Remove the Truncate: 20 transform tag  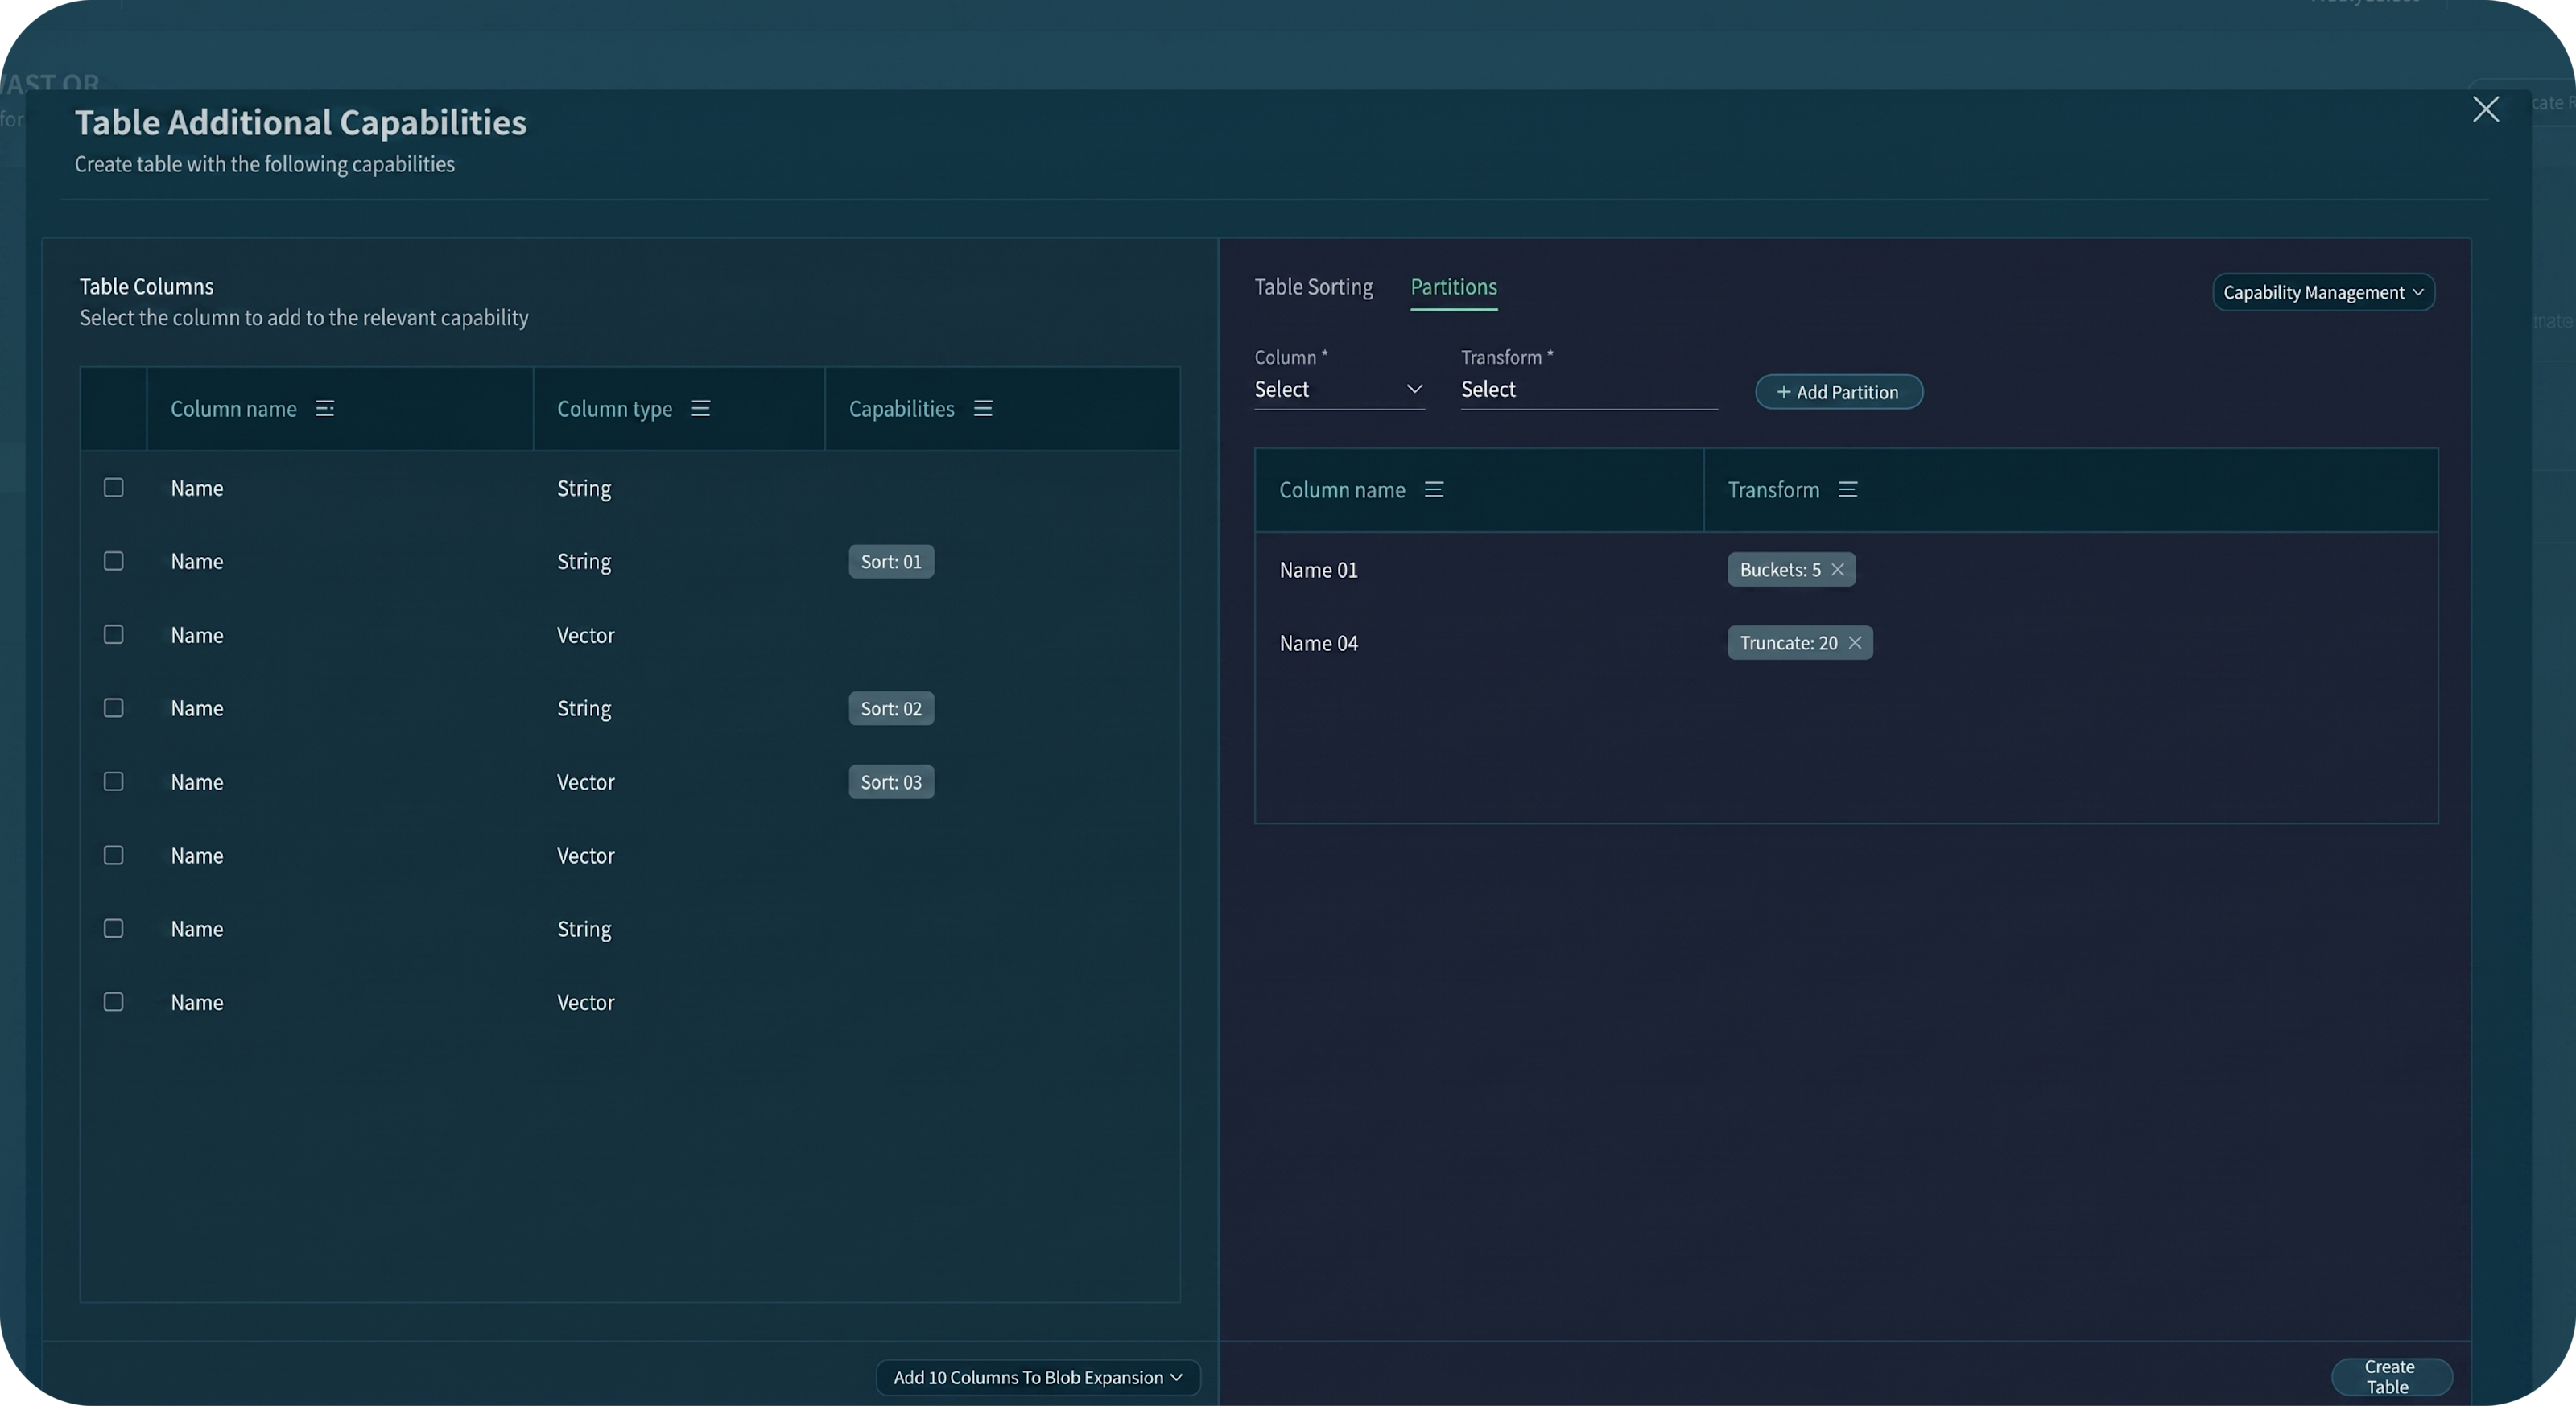tap(1855, 643)
